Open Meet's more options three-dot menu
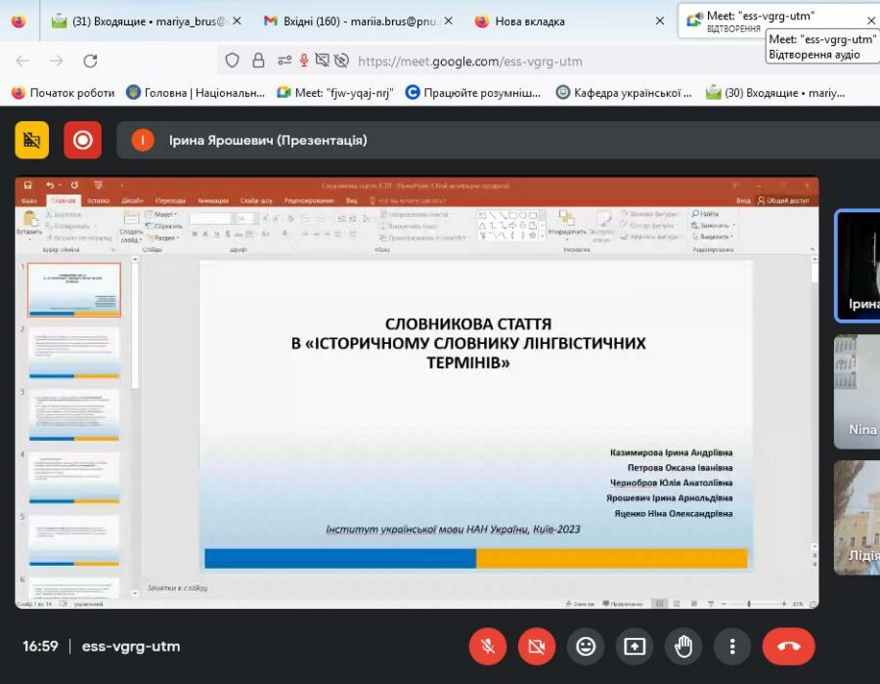The width and height of the screenshot is (880, 684). click(x=731, y=646)
